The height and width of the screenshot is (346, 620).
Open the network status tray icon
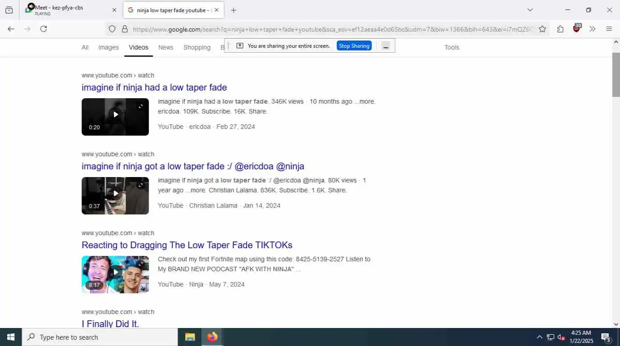(550, 337)
